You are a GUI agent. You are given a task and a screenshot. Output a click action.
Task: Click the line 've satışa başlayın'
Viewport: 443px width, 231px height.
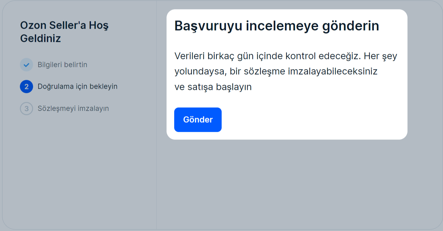tap(213, 87)
